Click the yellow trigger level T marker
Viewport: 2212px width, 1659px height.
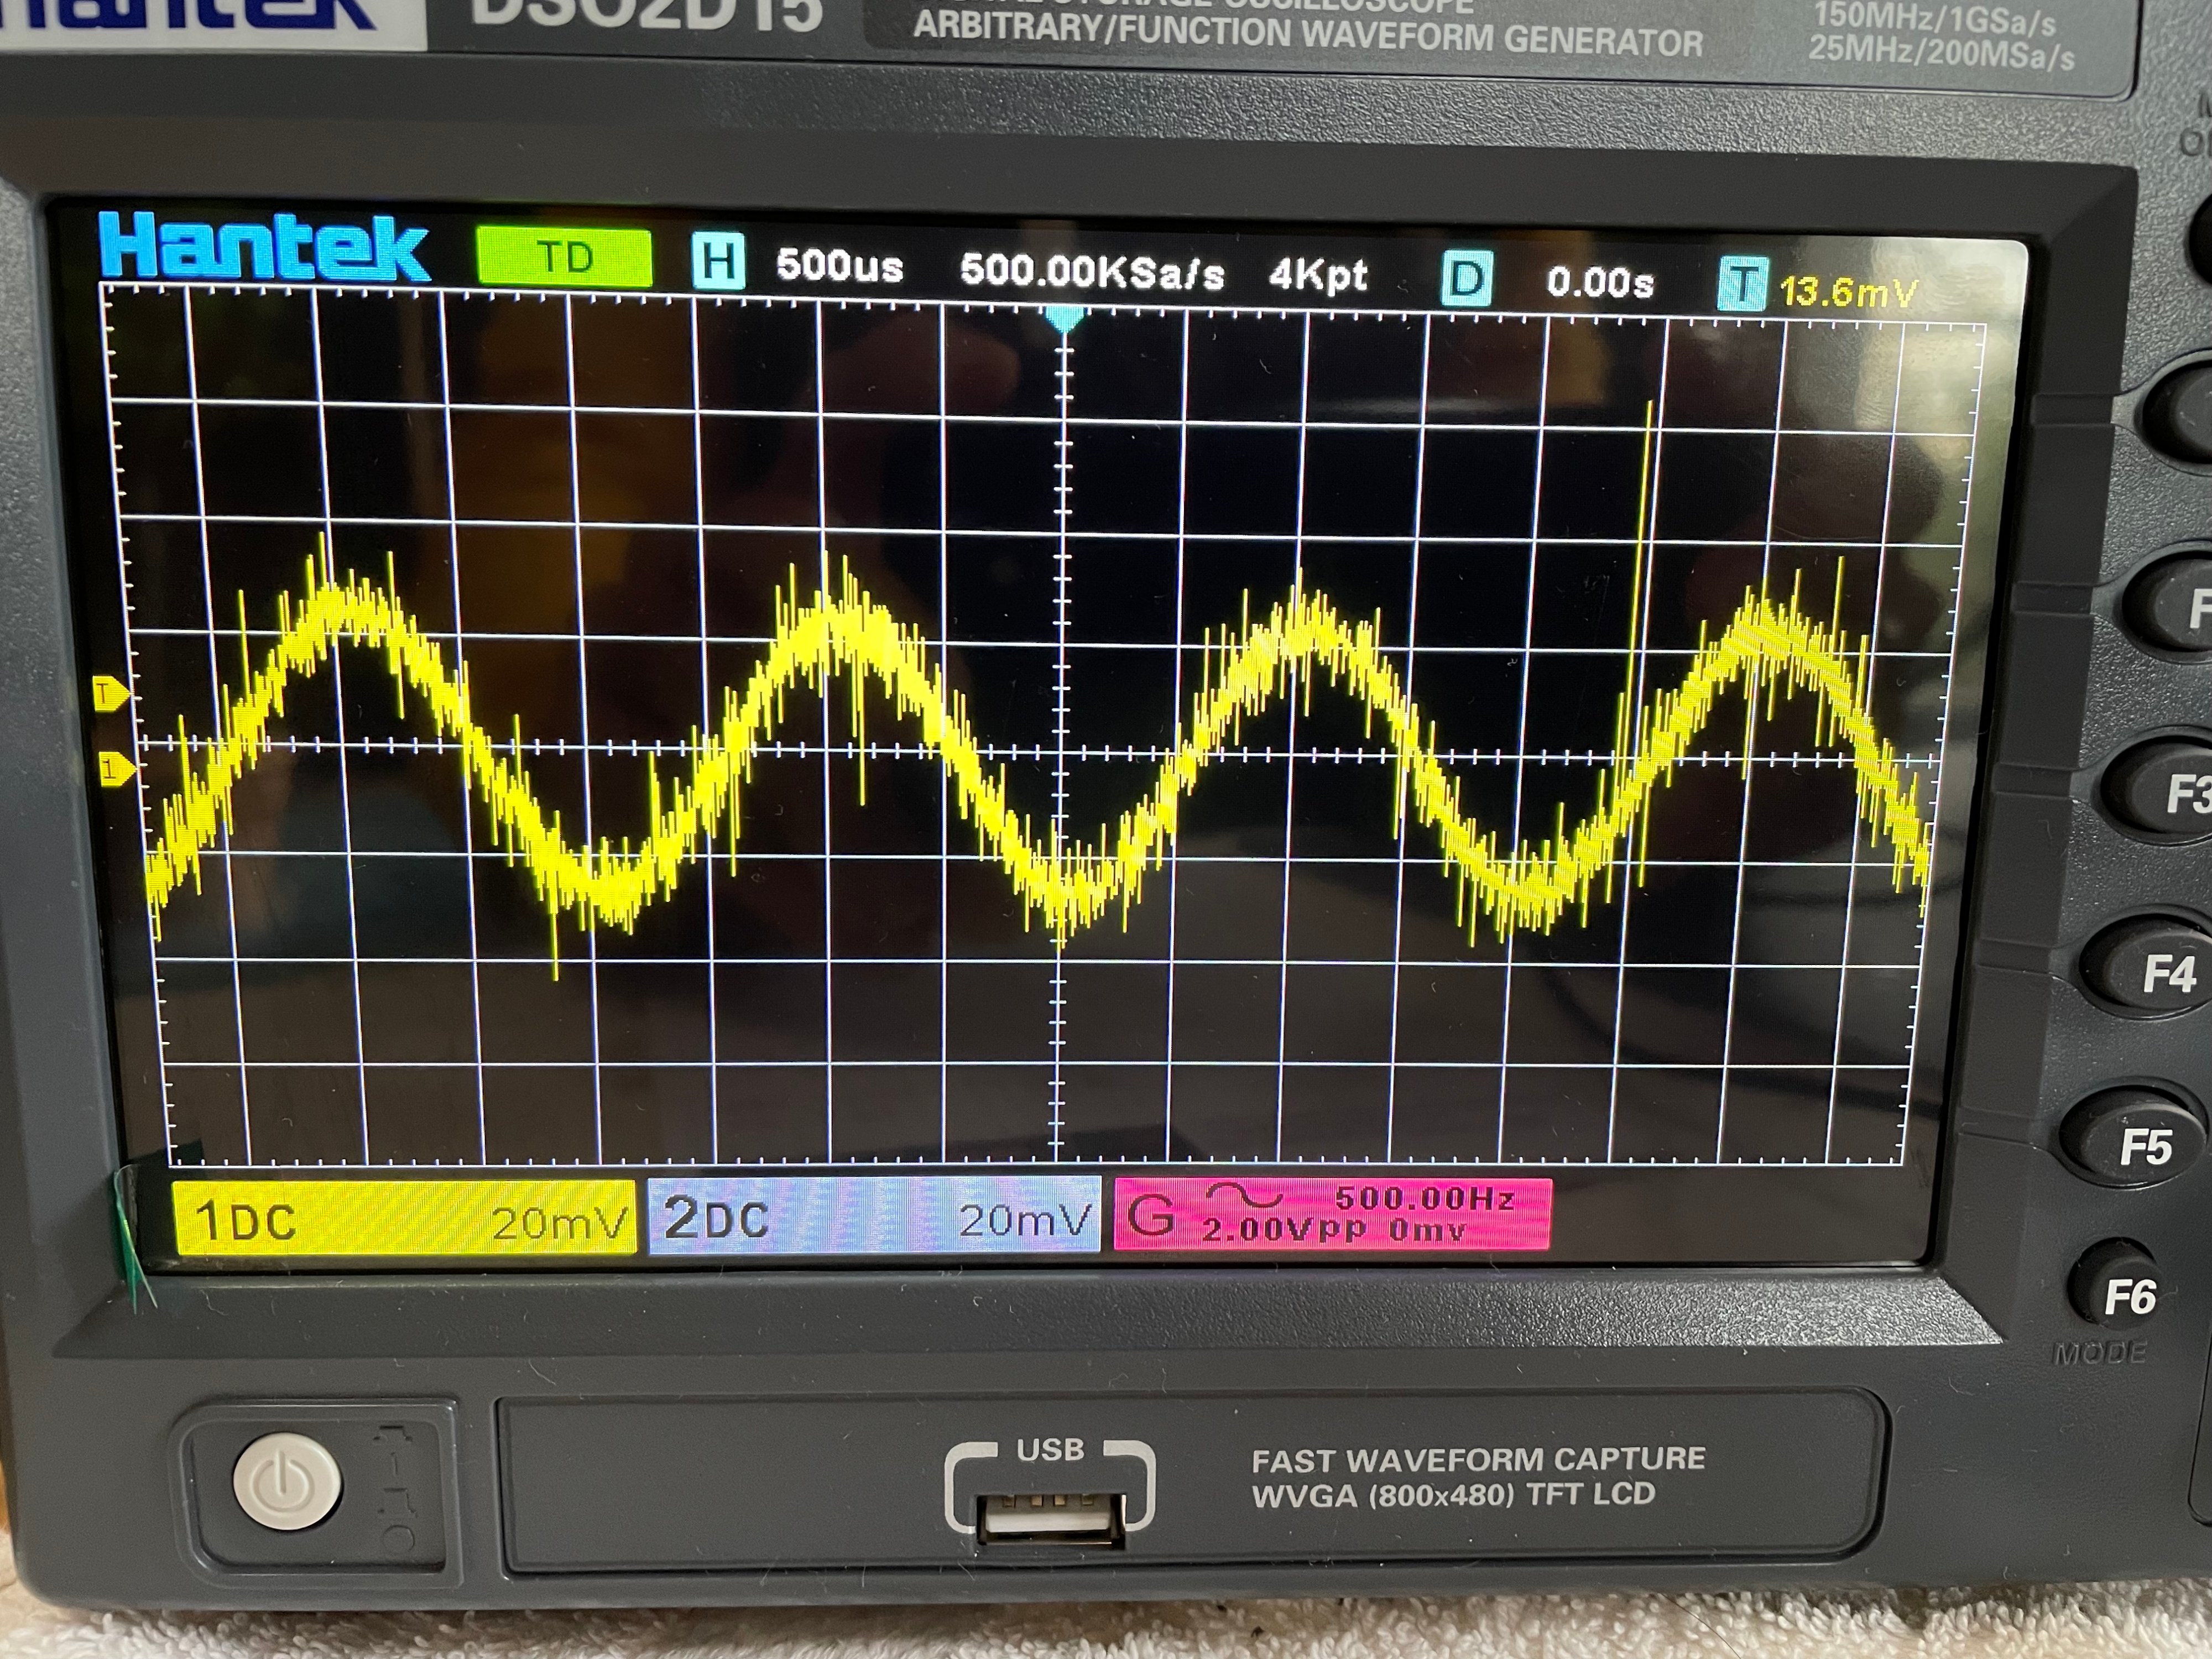[110, 692]
